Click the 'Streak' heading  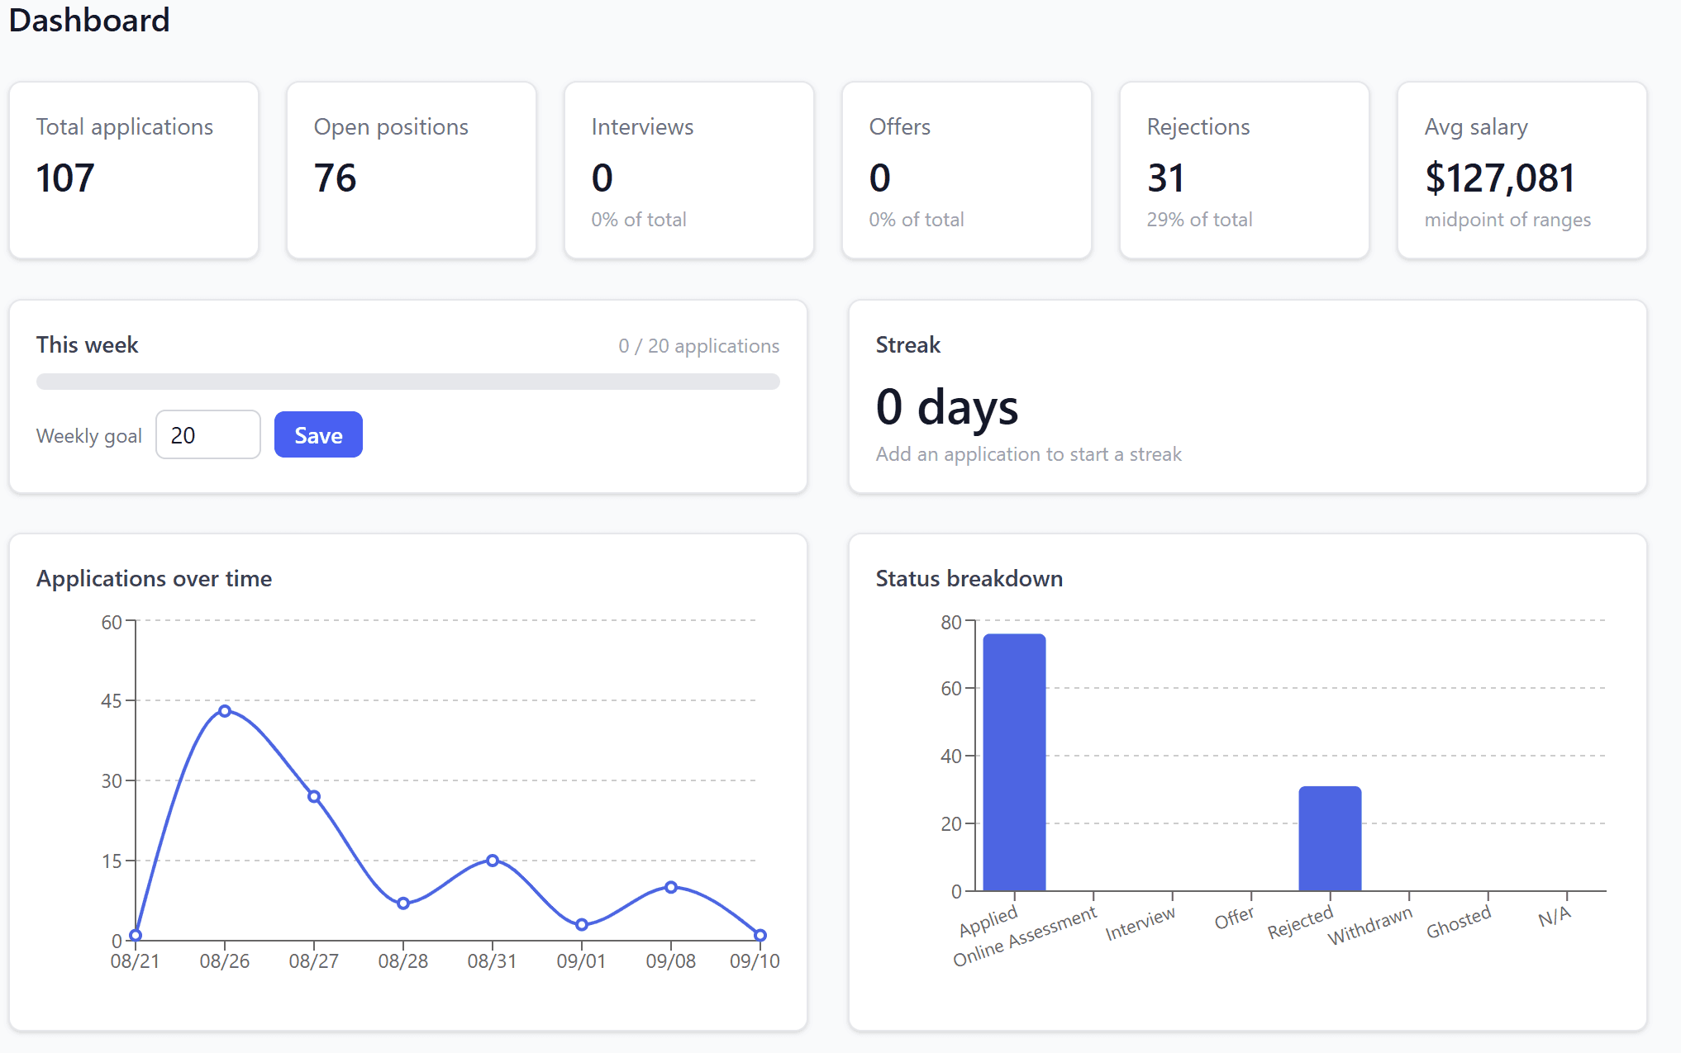pyautogui.click(x=908, y=344)
